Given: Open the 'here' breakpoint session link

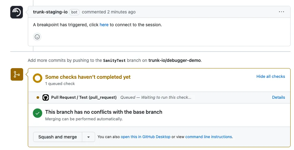Looking at the screenshot, I should point(104,25).
